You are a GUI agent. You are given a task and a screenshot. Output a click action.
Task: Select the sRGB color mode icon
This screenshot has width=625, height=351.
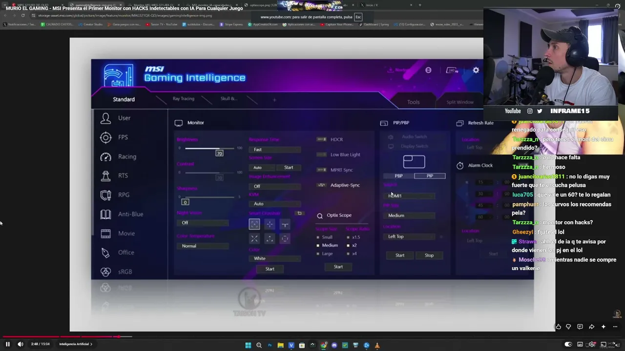pyautogui.click(x=105, y=272)
